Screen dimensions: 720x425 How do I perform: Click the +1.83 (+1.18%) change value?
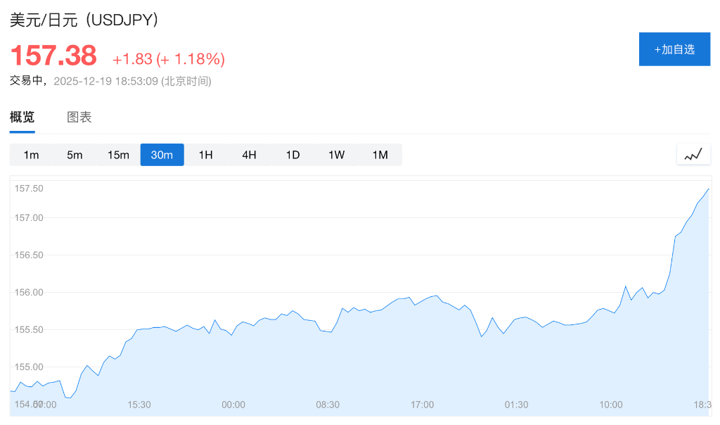tap(169, 59)
